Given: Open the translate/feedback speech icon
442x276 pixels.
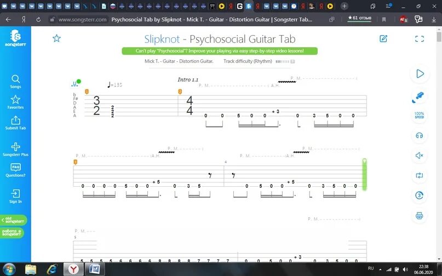Looking at the screenshot, I should [418, 19].
